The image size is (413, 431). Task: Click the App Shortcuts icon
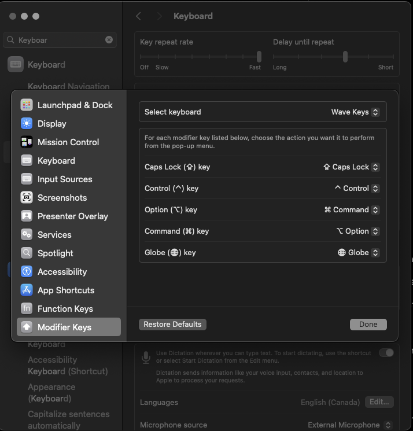coord(27,290)
